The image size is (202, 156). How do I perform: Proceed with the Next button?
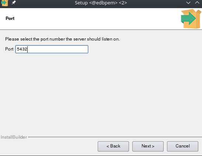coord(148,146)
